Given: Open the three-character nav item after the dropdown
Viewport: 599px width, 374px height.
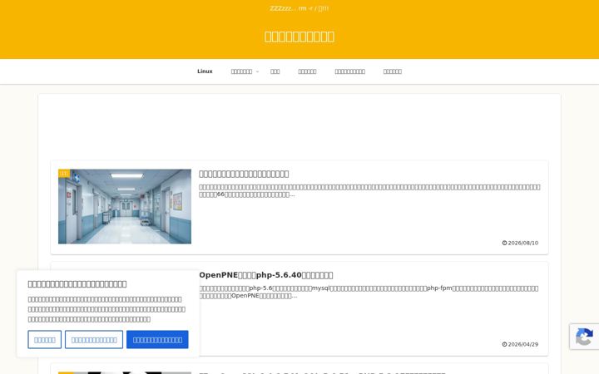Looking at the screenshot, I should click(275, 71).
